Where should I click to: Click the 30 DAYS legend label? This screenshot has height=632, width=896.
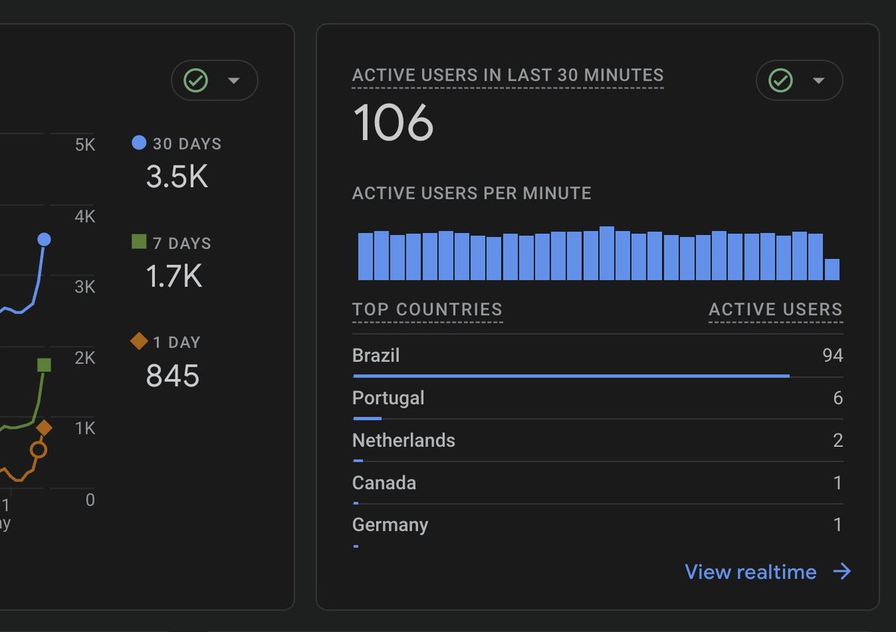click(187, 144)
